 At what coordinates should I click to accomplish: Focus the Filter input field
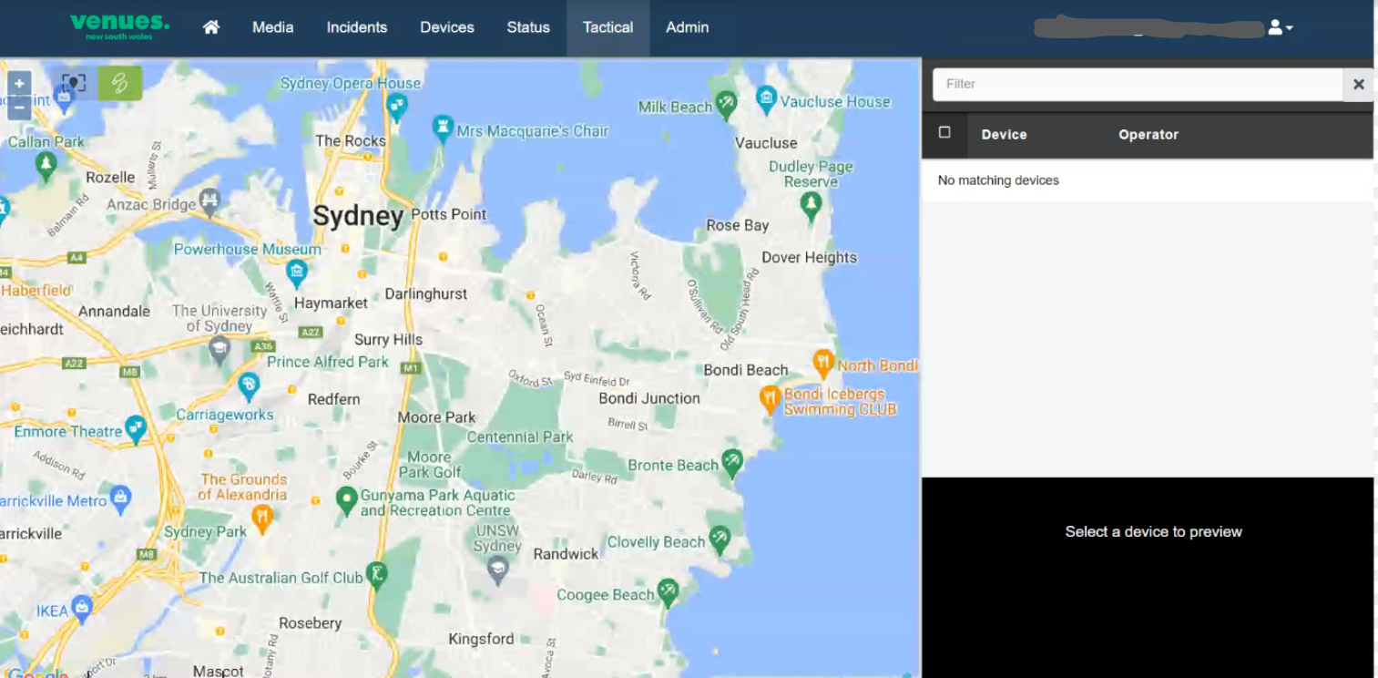[x=1138, y=84]
